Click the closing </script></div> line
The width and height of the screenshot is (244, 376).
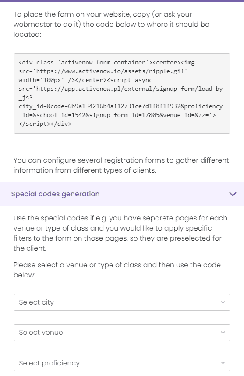(x=45, y=124)
